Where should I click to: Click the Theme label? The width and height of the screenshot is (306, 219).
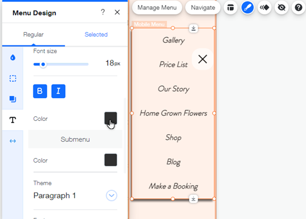click(x=42, y=183)
